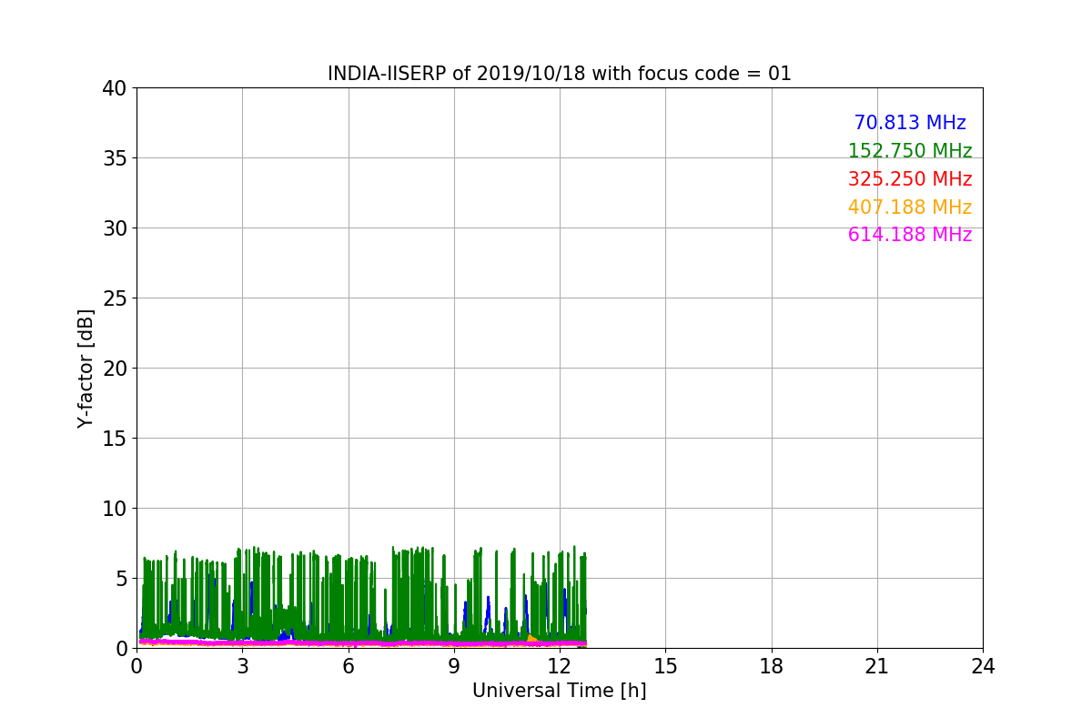This screenshot has width=1092, height=728.
Task: Click the x-axis tick label 24
Action: (x=983, y=666)
